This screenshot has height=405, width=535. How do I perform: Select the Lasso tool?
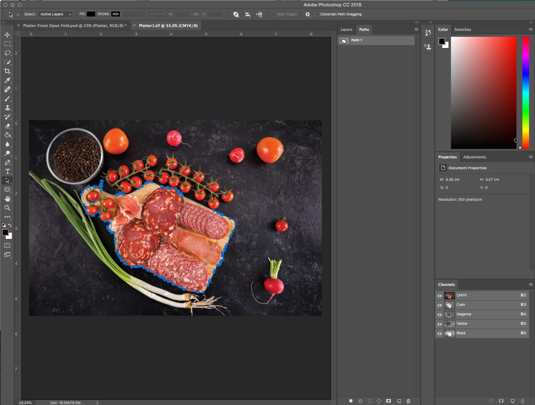pyautogui.click(x=7, y=53)
